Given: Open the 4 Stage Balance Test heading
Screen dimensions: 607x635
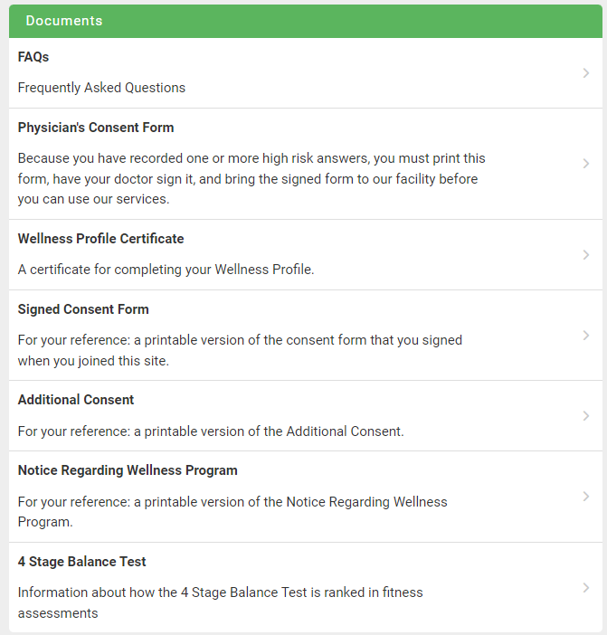Looking at the screenshot, I should tap(82, 562).
